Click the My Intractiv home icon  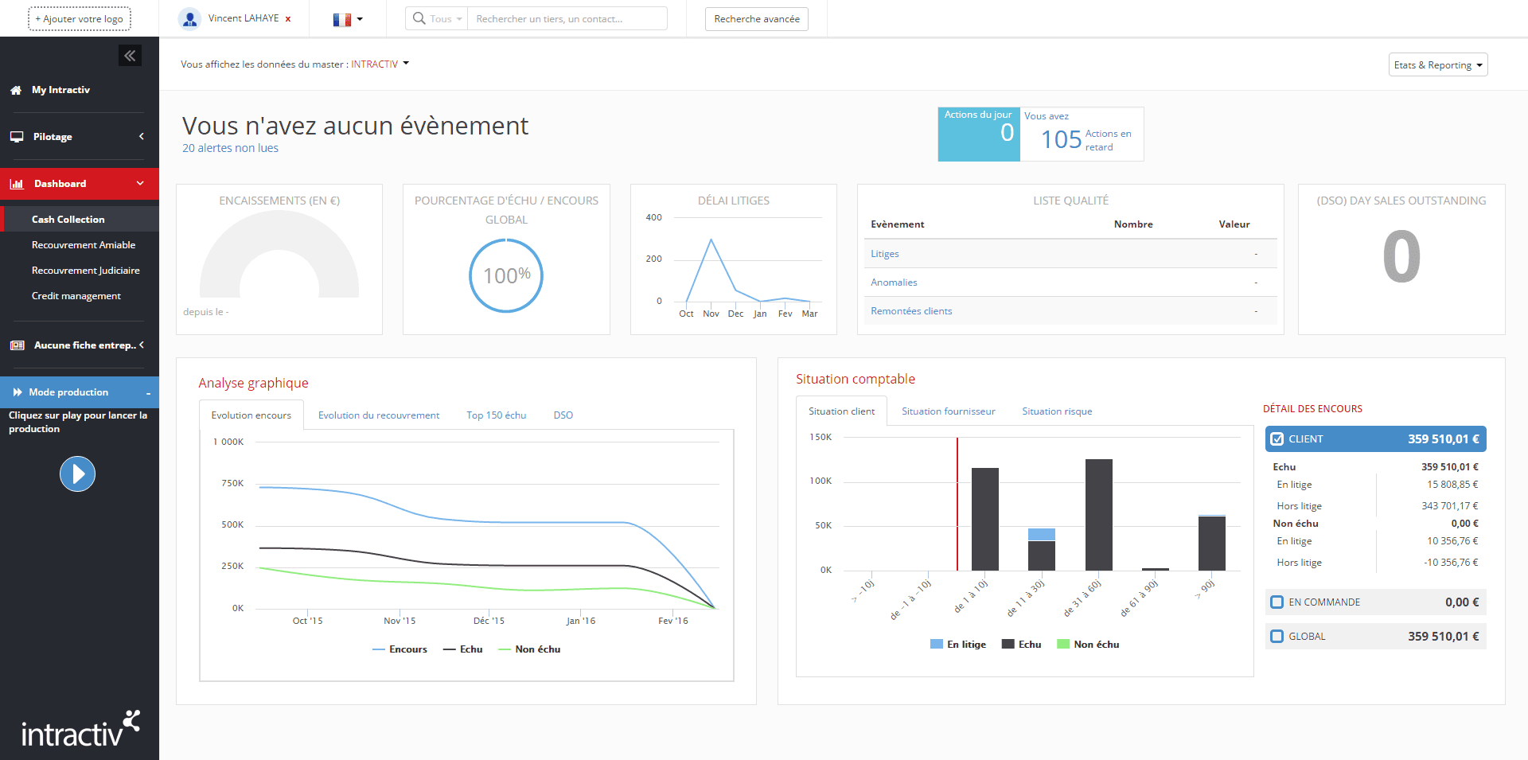click(x=16, y=91)
